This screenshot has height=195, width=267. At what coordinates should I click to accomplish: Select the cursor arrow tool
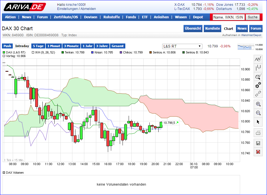pyautogui.click(x=258, y=122)
